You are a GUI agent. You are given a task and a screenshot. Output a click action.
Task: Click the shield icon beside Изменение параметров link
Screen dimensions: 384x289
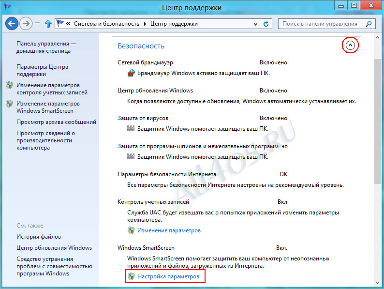131,230
